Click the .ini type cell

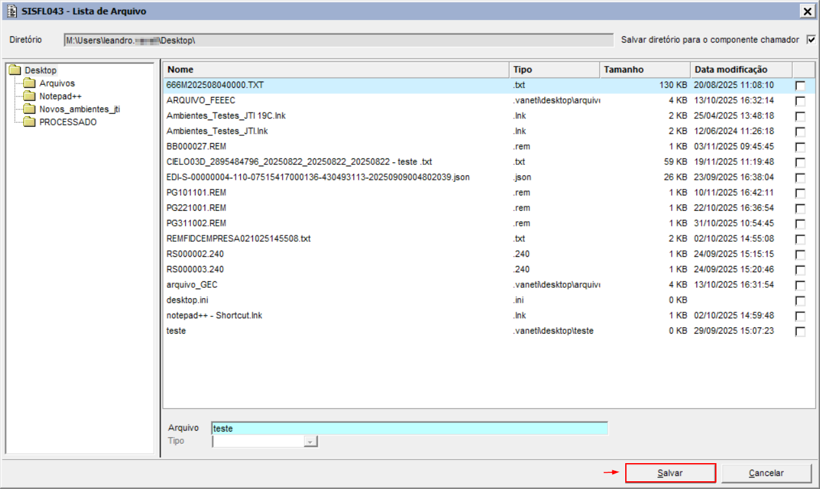pyautogui.click(x=520, y=300)
